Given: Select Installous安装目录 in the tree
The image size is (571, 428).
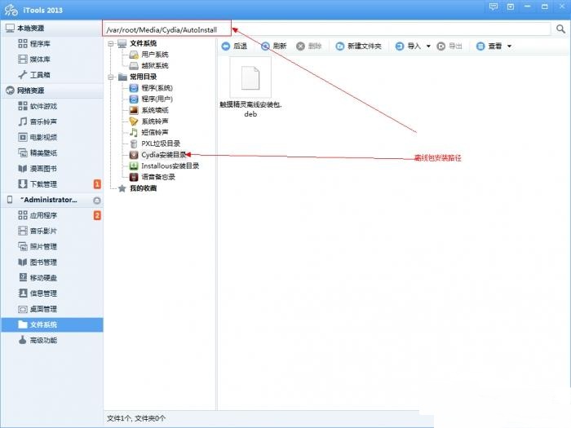Looking at the screenshot, I should click(169, 165).
